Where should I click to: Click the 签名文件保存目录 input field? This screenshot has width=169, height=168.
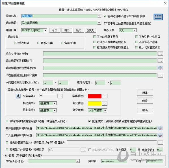pyautogui.click(x=100, y=54)
